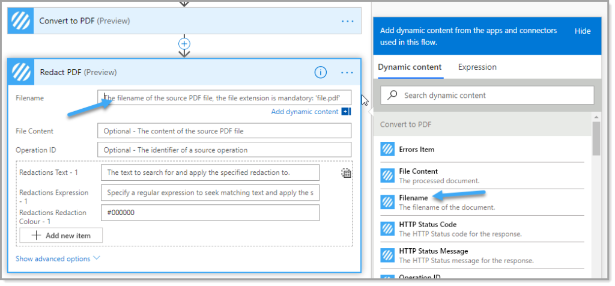This screenshot has width=615, height=286.
Task: Switch to the Expression tab
Action: (x=477, y=67)
